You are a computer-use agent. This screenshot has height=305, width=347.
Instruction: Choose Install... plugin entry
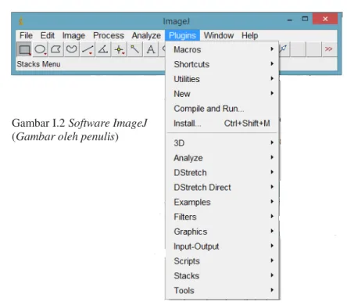[x=223, y=124]
